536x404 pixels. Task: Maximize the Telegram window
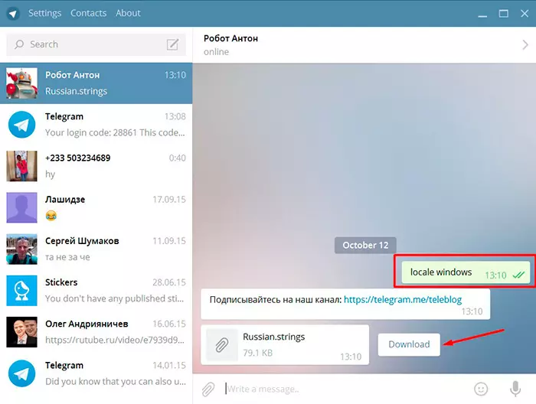504,14
